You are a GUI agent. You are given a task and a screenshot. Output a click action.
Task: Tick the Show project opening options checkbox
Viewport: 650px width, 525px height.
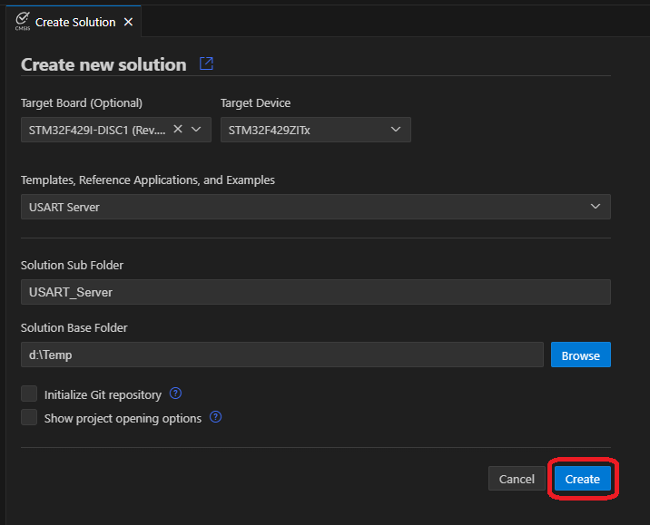coord(29,418)
